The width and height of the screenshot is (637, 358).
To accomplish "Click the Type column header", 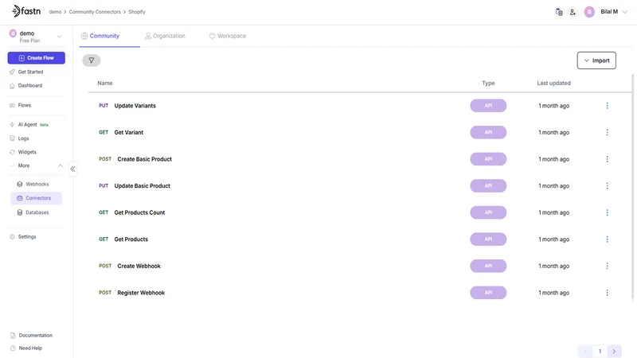I will [488, 83].
